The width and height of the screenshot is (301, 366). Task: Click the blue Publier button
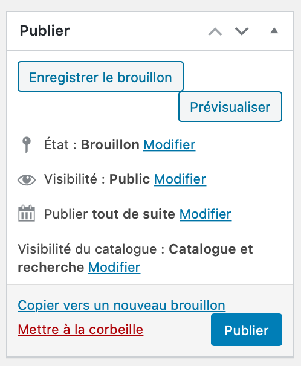(x=247, y=330)
